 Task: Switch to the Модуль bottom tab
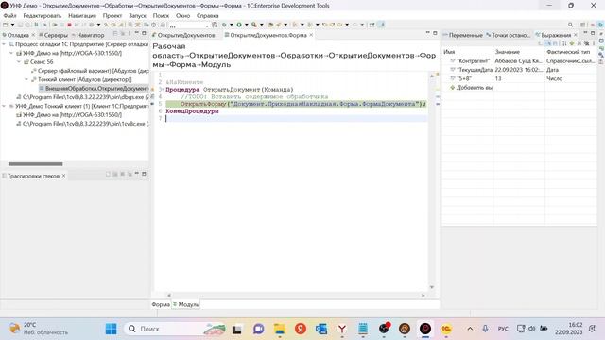186,304
